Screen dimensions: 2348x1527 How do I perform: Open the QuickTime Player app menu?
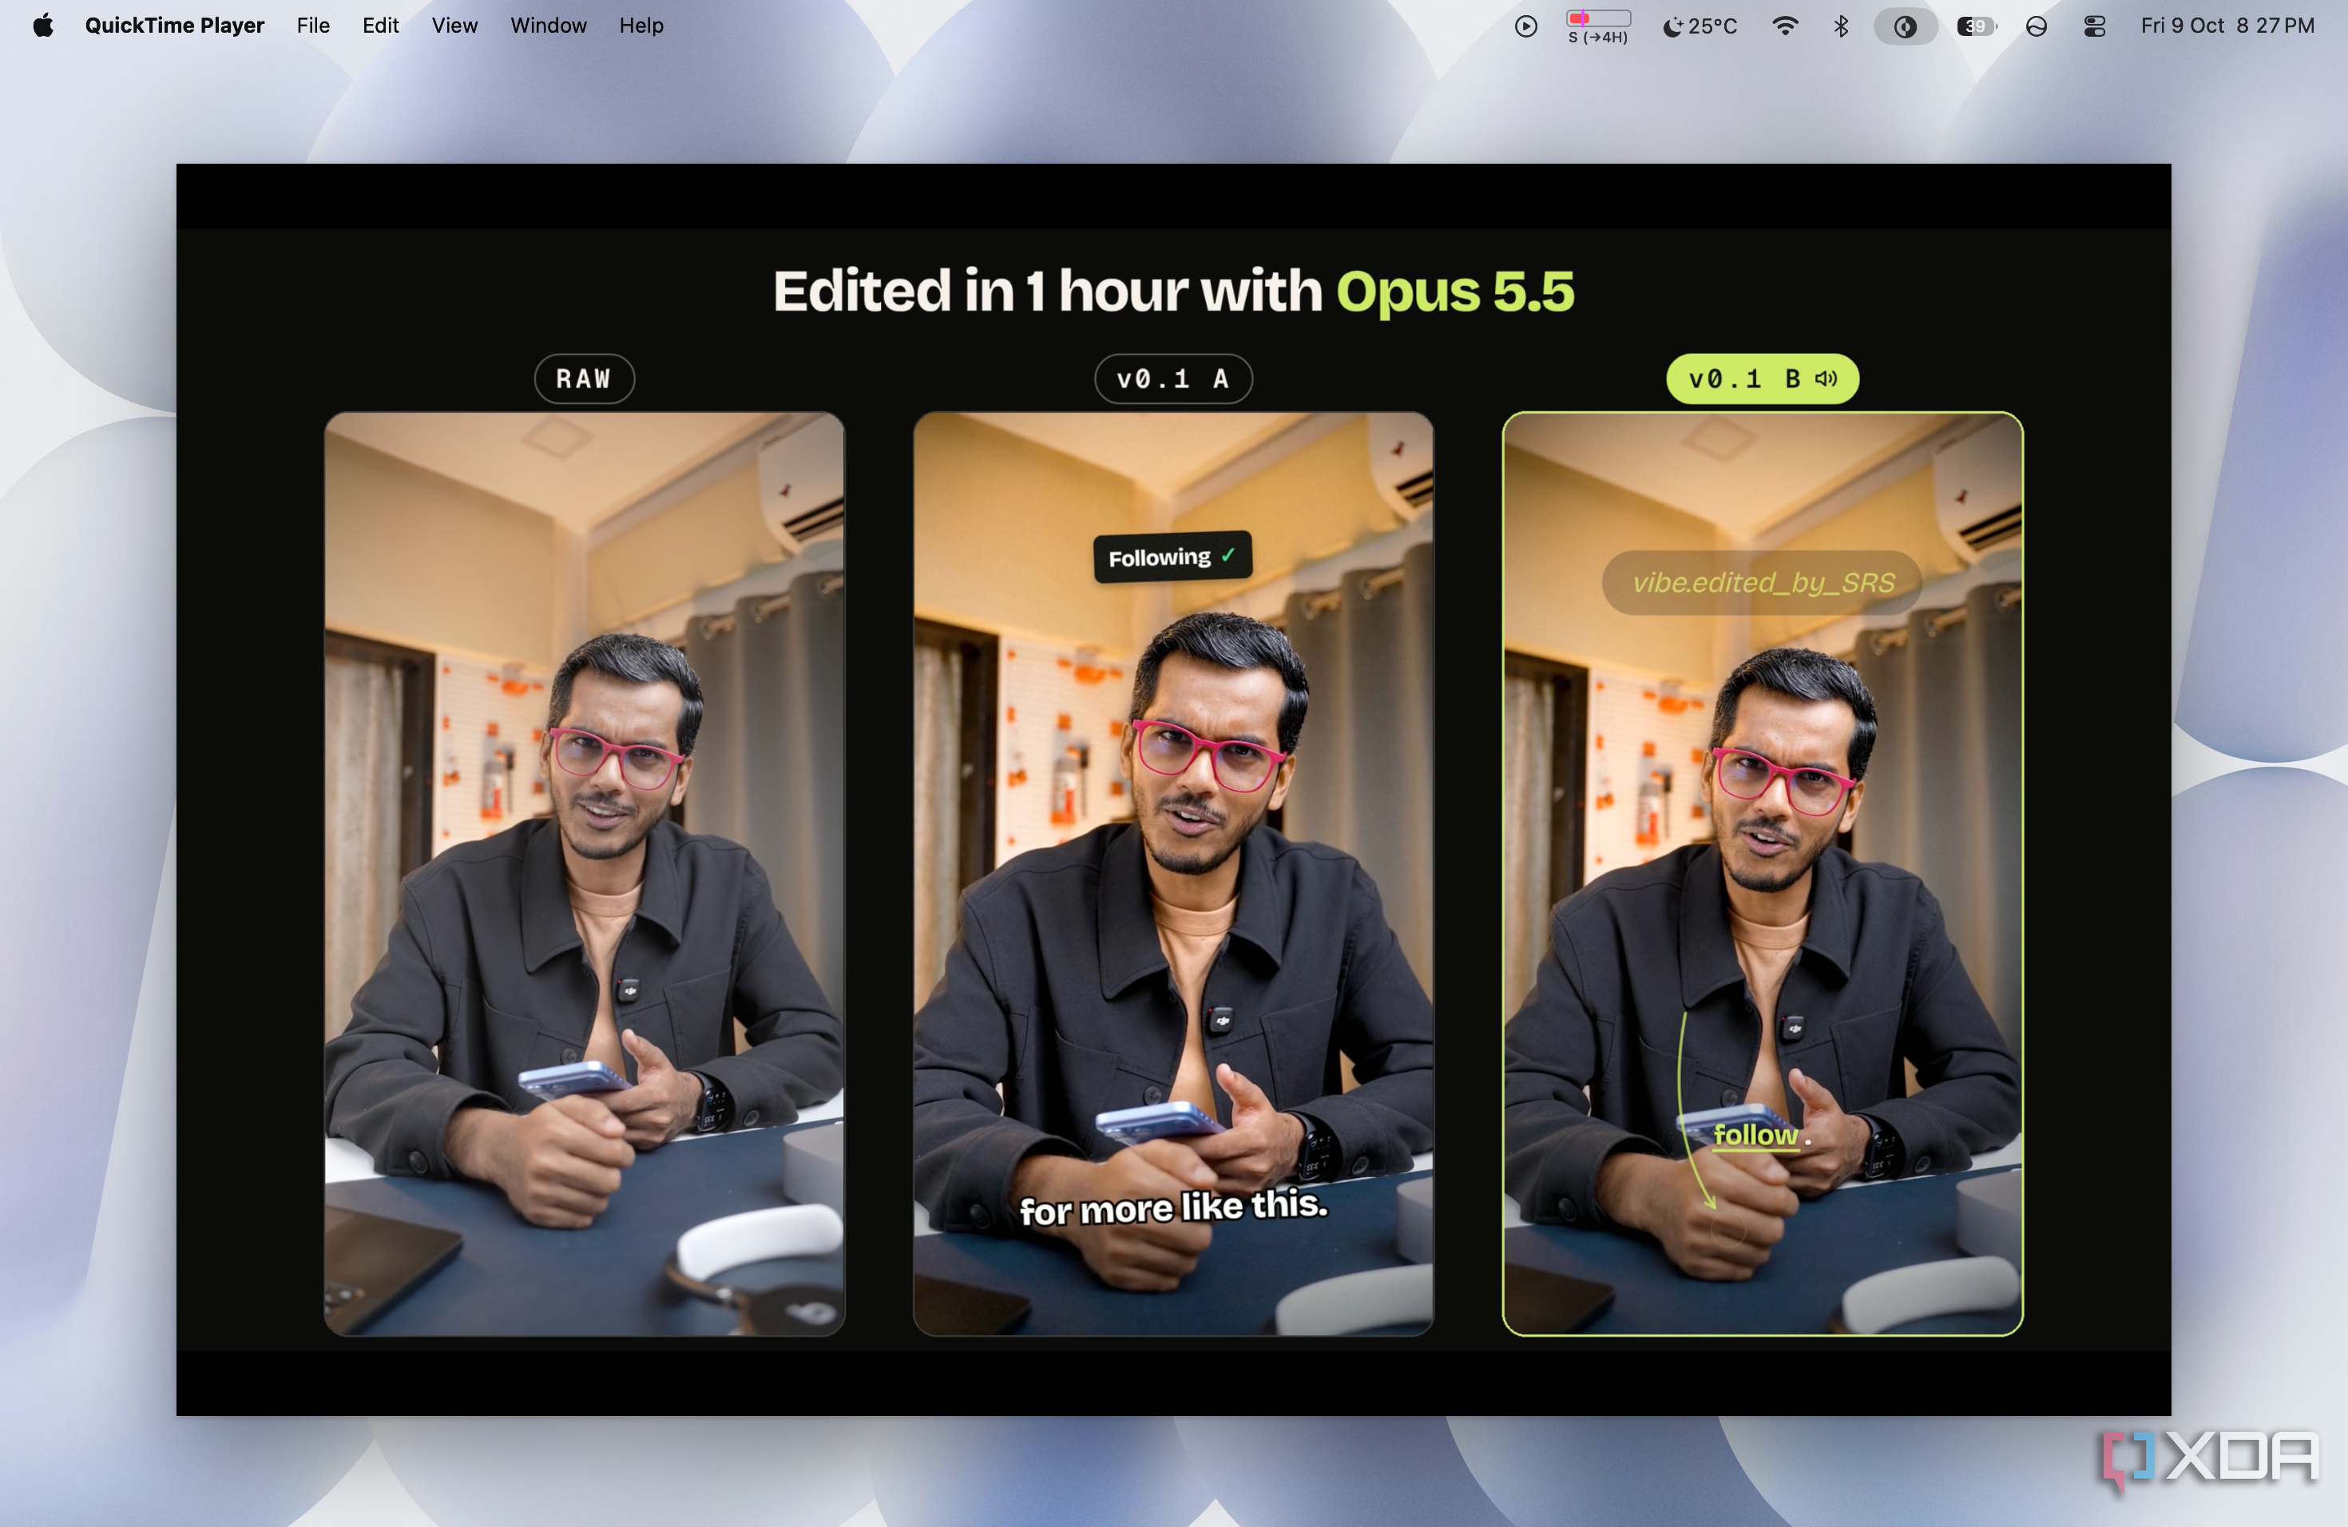(175, 26)
